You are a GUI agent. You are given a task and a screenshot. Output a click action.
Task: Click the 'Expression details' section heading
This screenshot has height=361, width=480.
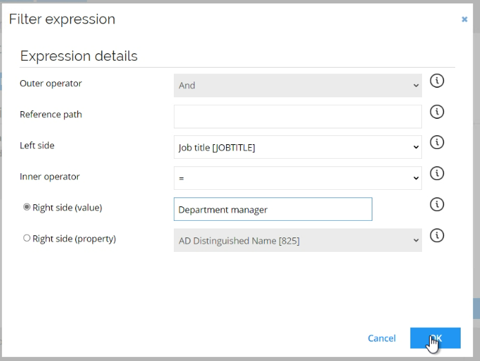(79, 56)
